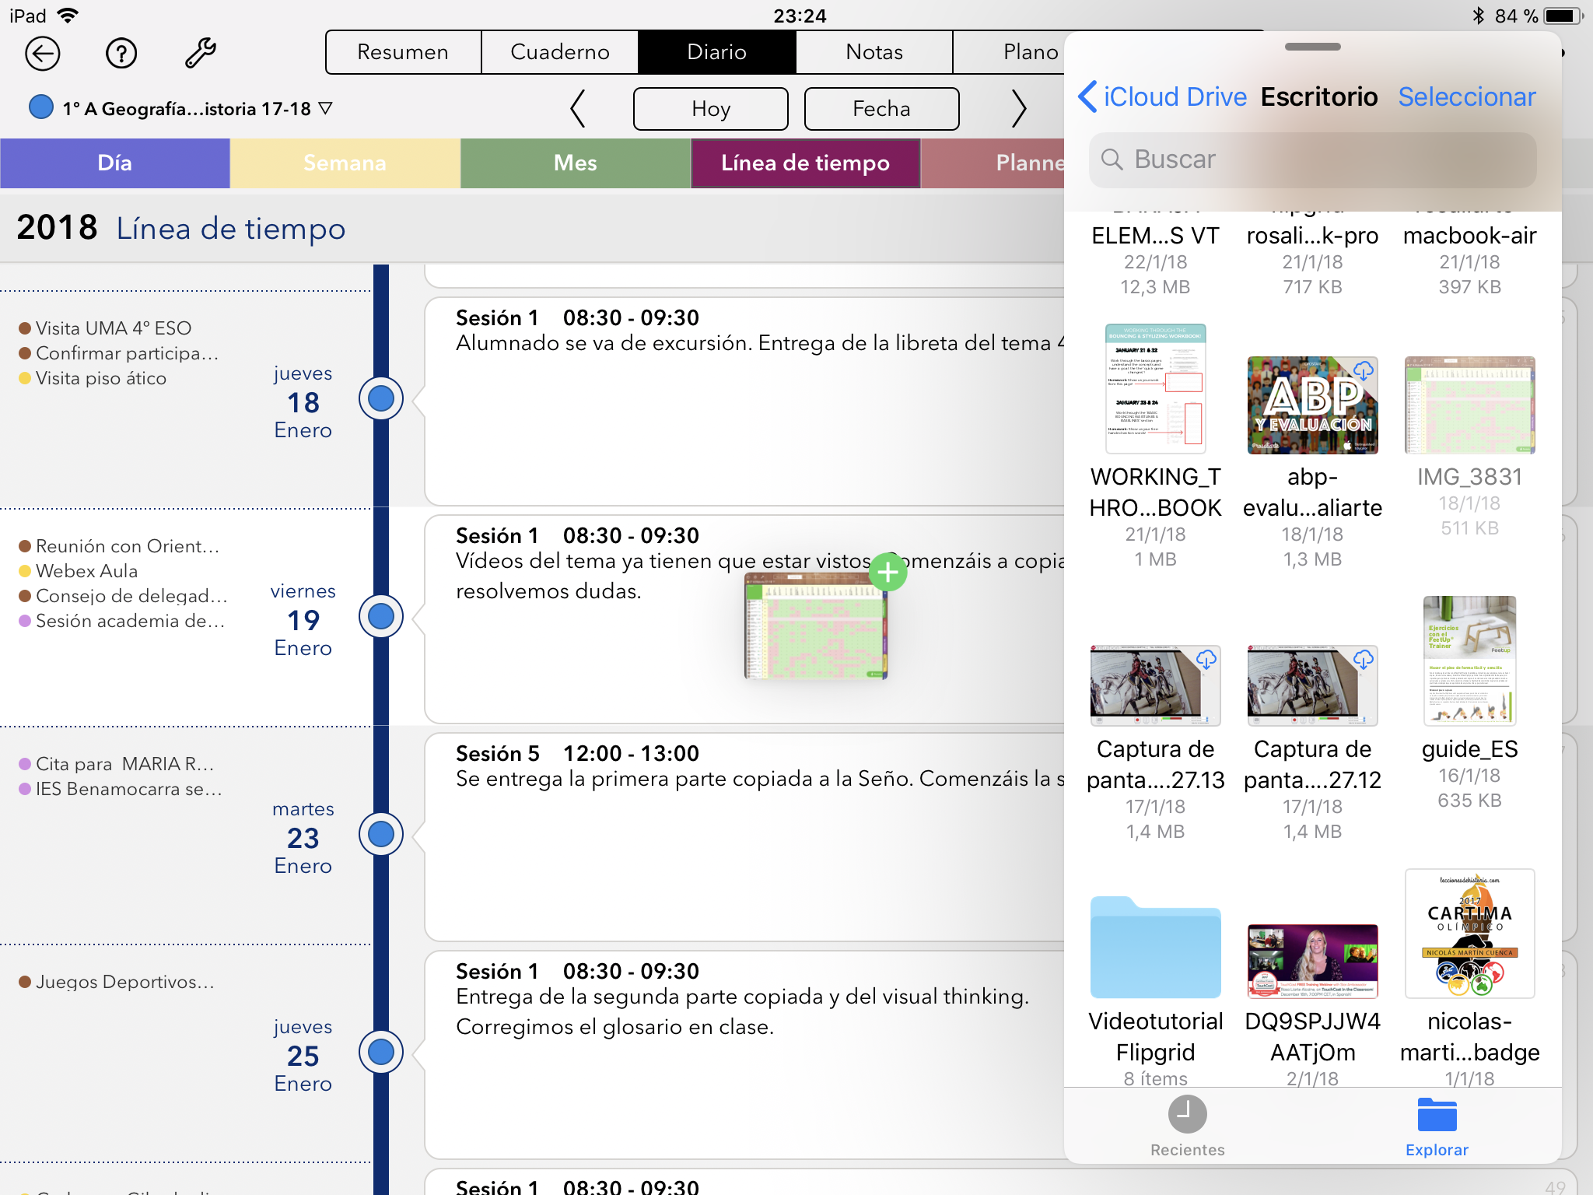Tap the back arrow circle icon
The height and width of the screenshot is (1195, 1593).
point(42,54)
